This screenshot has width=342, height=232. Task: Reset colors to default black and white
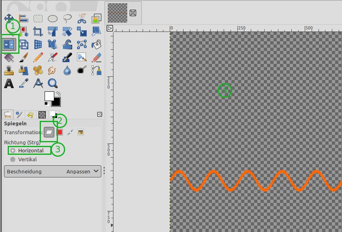[x=47, y=104]
